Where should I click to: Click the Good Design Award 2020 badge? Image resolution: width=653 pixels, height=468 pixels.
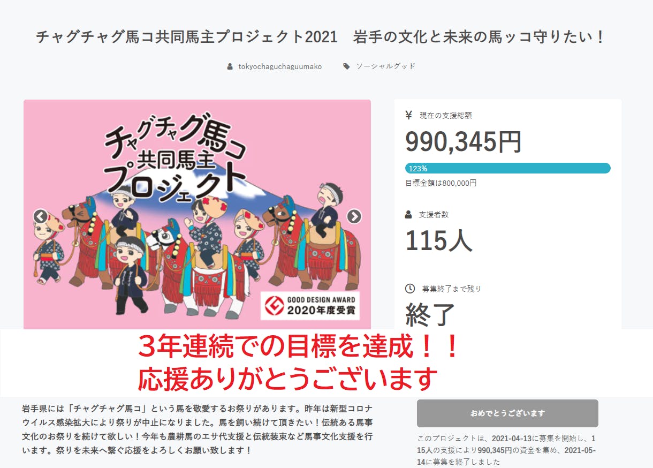pyautogui.click(x=310, y=306)
